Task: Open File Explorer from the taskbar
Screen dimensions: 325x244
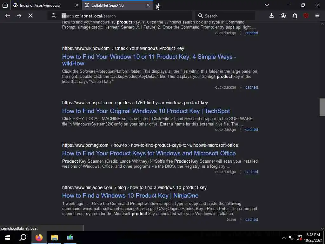Action: click(55, 238)
